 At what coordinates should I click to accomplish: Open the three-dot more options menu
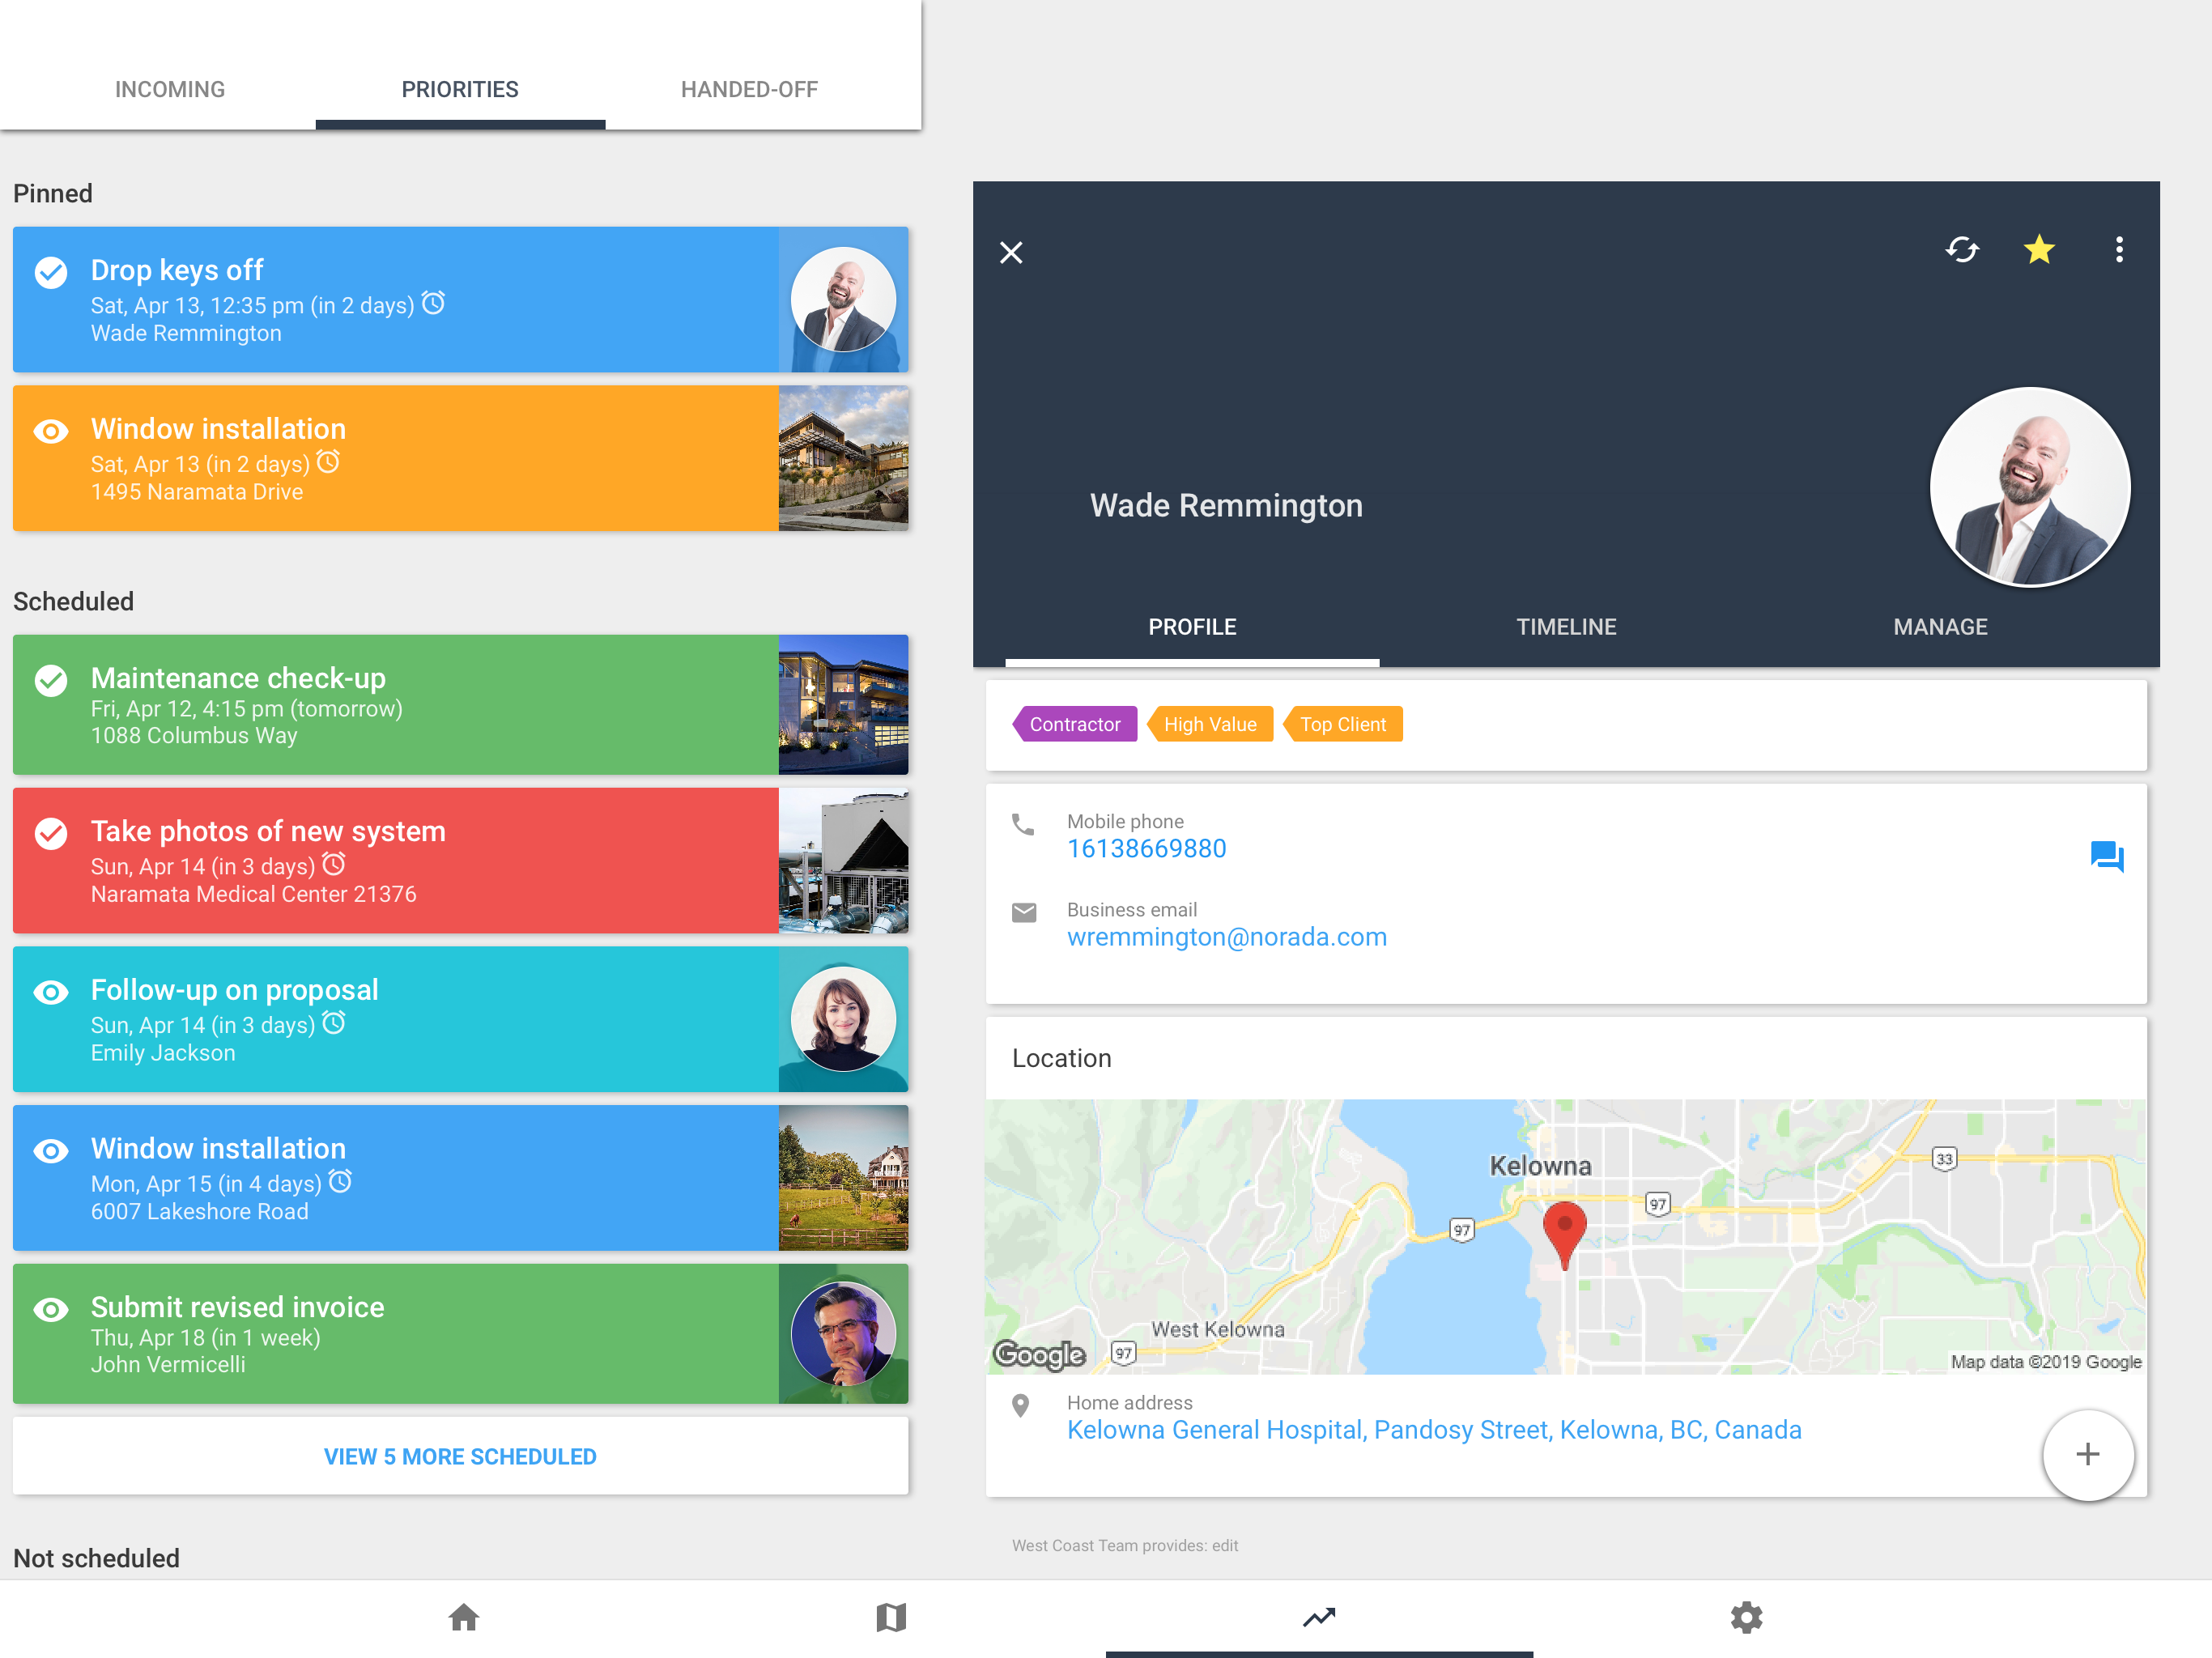tap(2119, 250)
